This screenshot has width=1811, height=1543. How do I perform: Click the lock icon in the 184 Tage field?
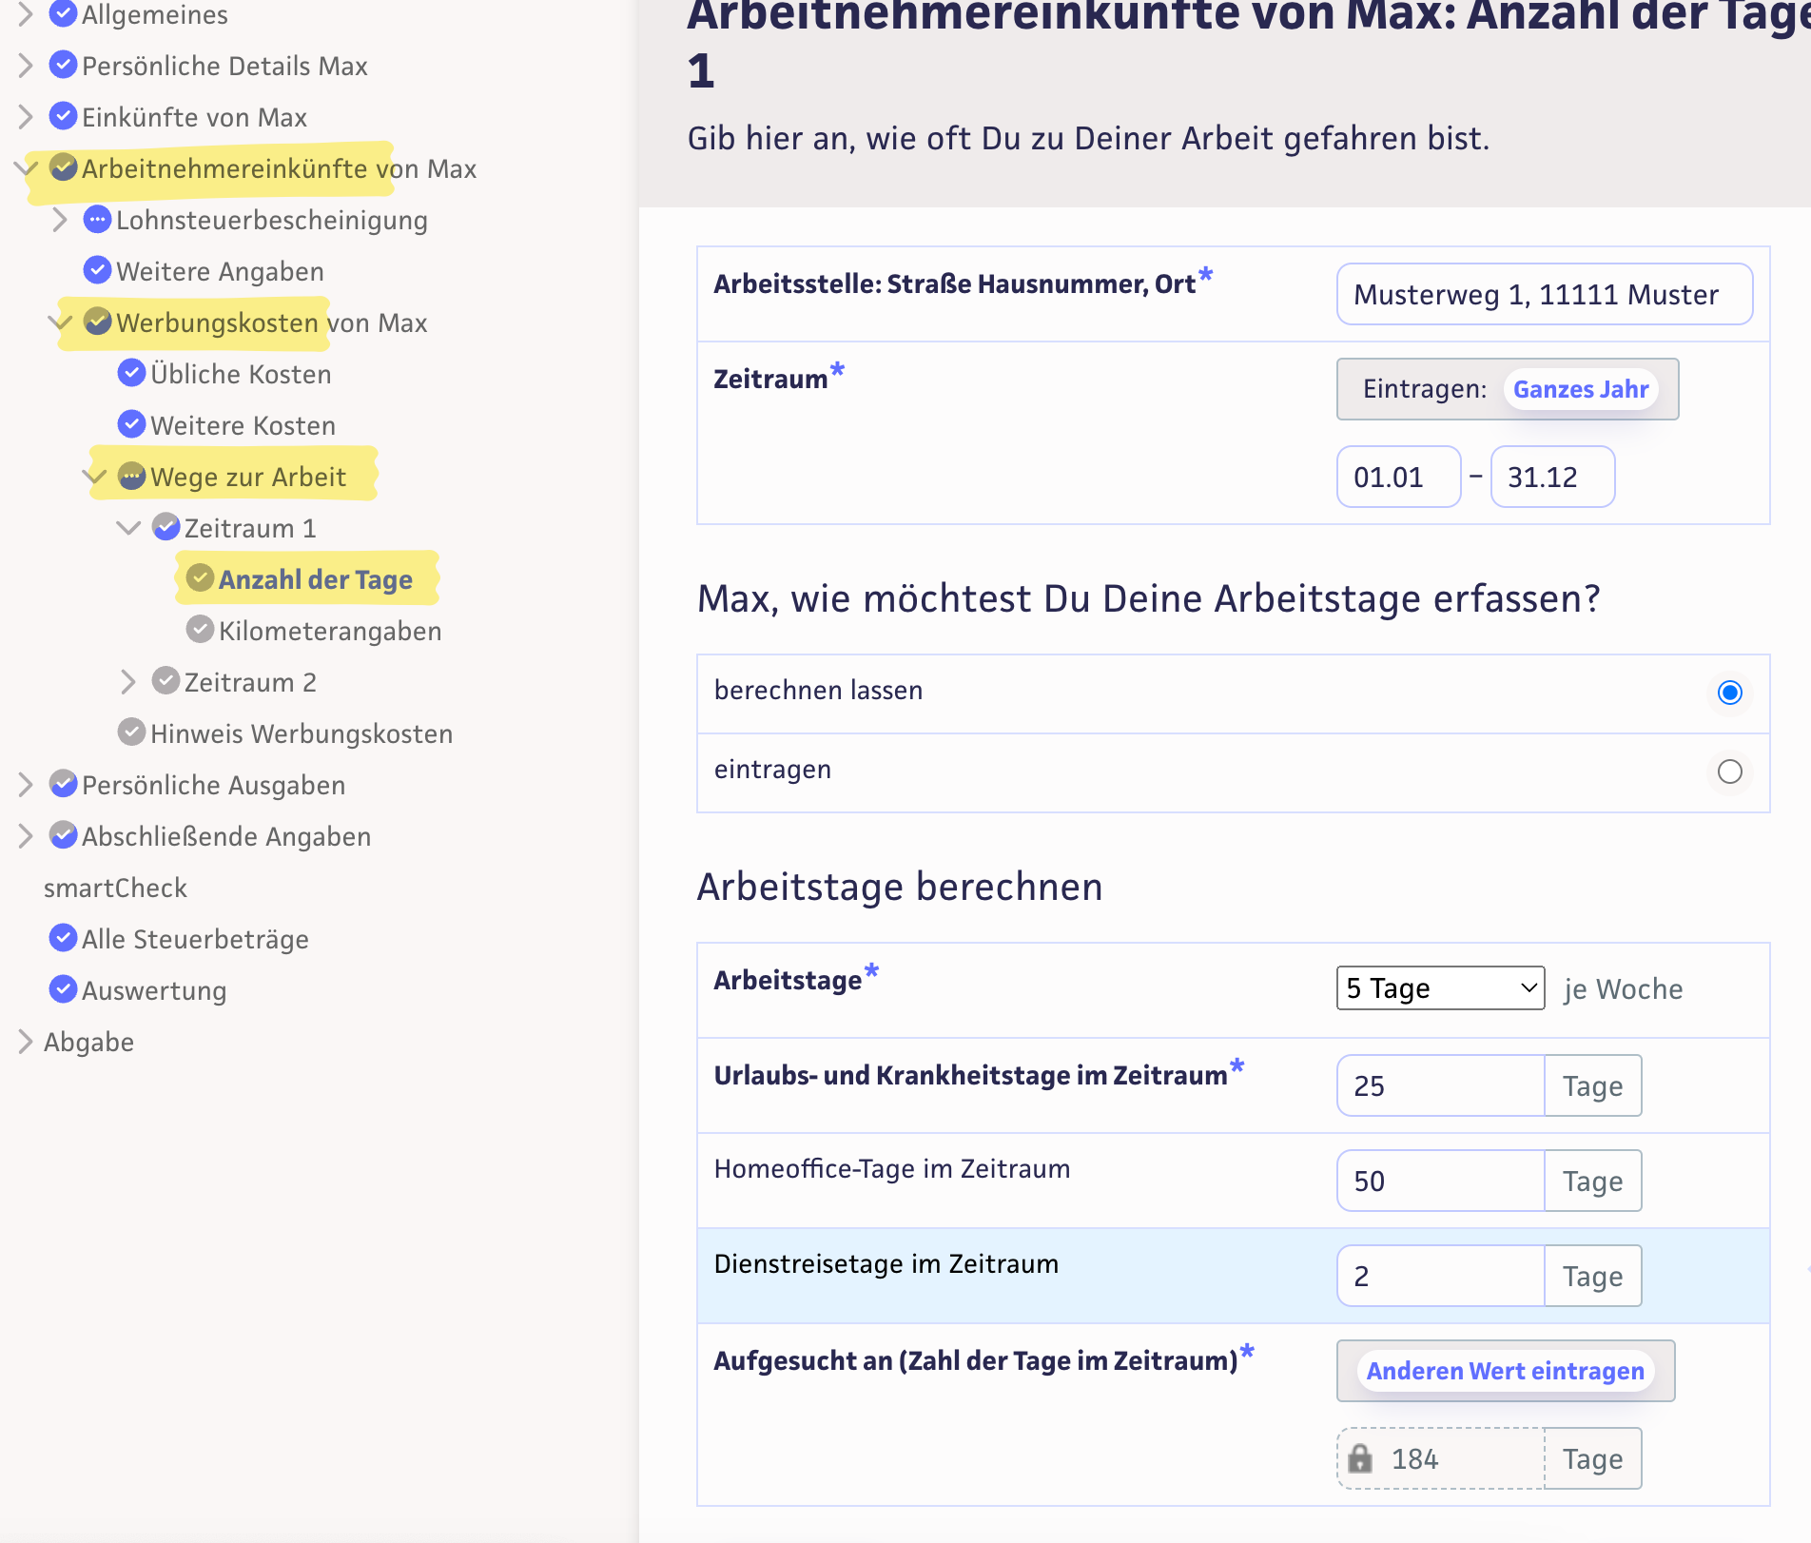point(1360,1458)
